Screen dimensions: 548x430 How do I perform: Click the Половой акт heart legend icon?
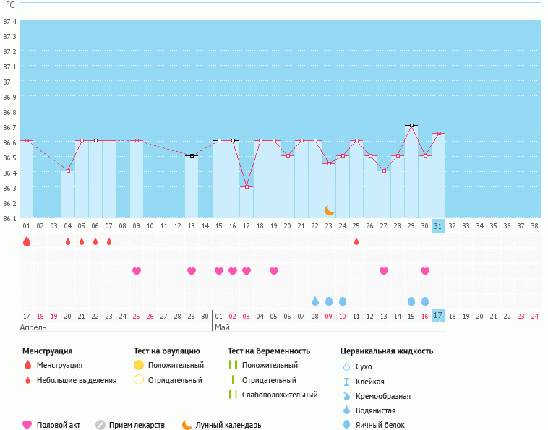coord(27,425)
